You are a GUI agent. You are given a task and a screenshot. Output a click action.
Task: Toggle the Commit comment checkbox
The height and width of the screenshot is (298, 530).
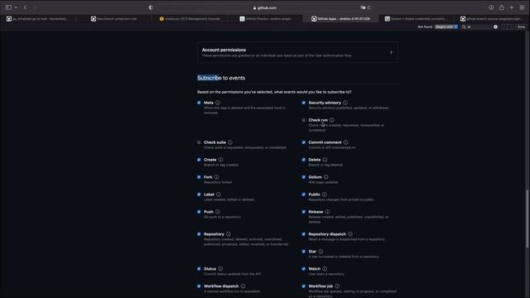[304, 142]
